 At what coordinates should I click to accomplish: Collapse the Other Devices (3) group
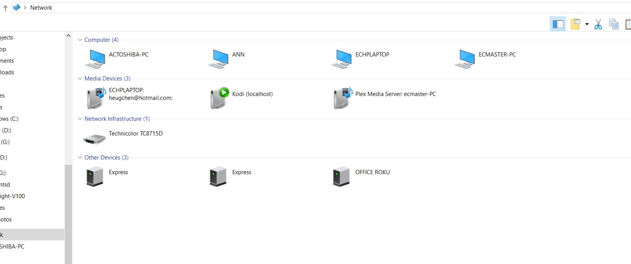click(80, 157)
